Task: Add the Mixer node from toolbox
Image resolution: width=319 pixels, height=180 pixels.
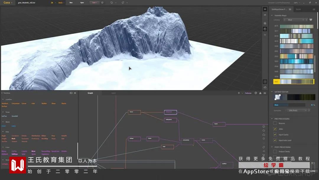Action: [33, 151]
